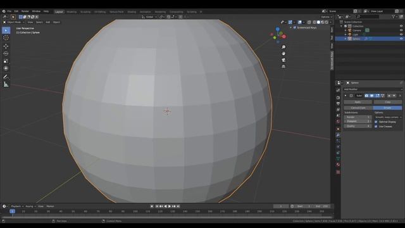
Task: Click the modifier Copy button
Action: [x=388, y=102]
